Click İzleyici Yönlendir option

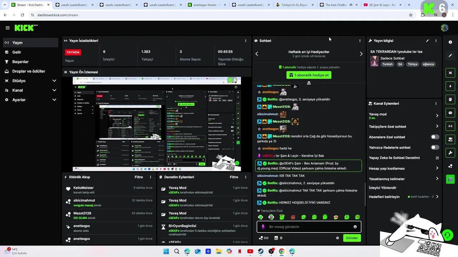(x=383, y=188)
